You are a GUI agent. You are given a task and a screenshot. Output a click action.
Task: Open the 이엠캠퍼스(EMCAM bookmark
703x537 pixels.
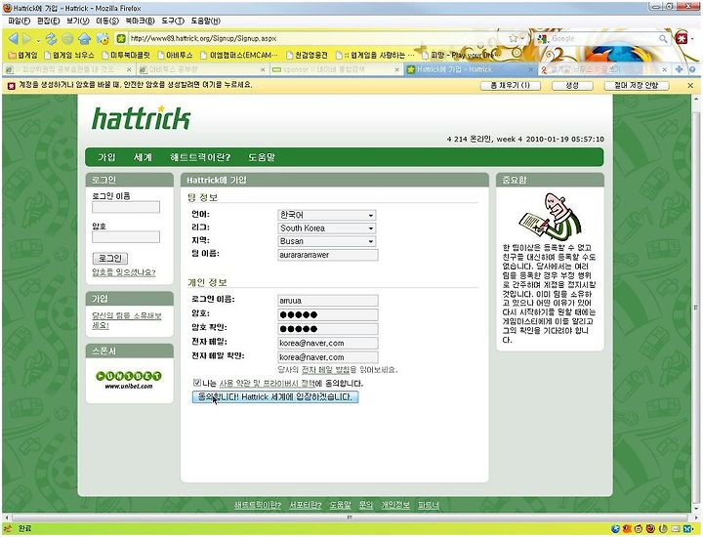click(239, 55)
